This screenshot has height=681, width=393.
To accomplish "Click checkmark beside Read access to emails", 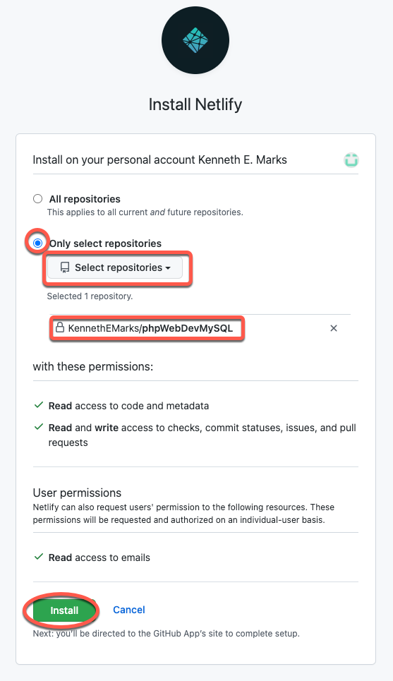I will (x=39, y=557).
